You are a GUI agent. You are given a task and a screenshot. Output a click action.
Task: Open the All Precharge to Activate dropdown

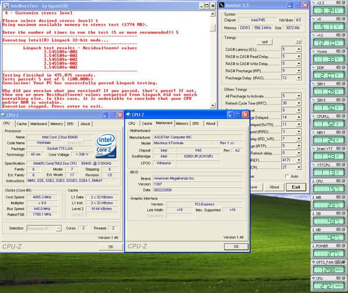(299, 96)
